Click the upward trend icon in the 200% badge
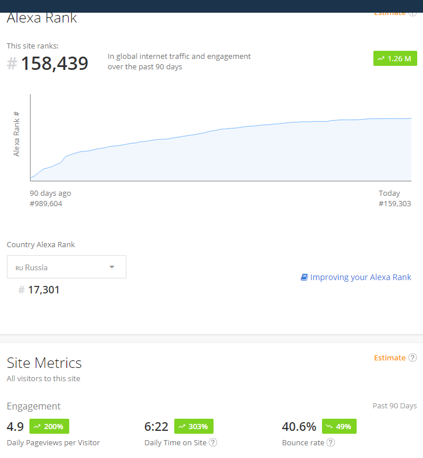The height and width of the screenshot is (458, 423). pyautogui.click(x=37, y=427)
